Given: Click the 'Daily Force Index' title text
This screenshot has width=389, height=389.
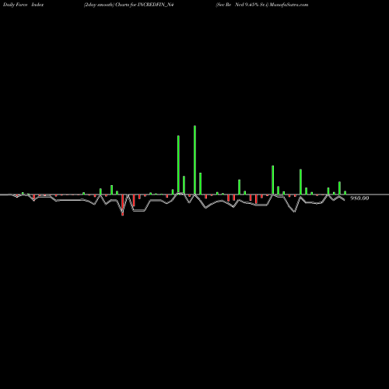Looking at the screenshot, I should coord(23,5).
